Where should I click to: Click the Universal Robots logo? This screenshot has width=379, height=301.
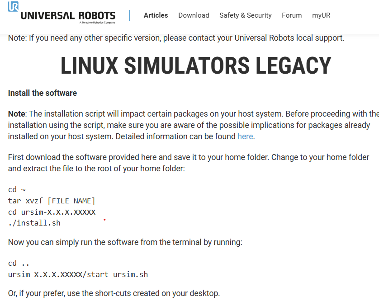point(62,13)
